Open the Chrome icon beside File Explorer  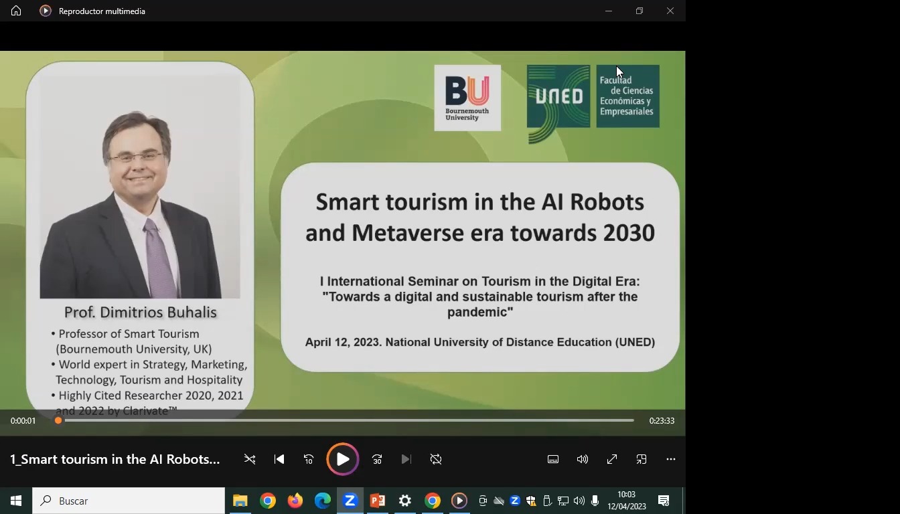(x=268, y=501)
